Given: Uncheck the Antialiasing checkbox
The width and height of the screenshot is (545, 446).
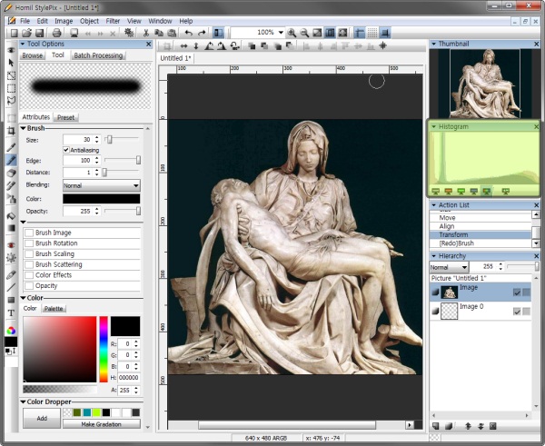Looking at the screenshot, I should 66,150.
